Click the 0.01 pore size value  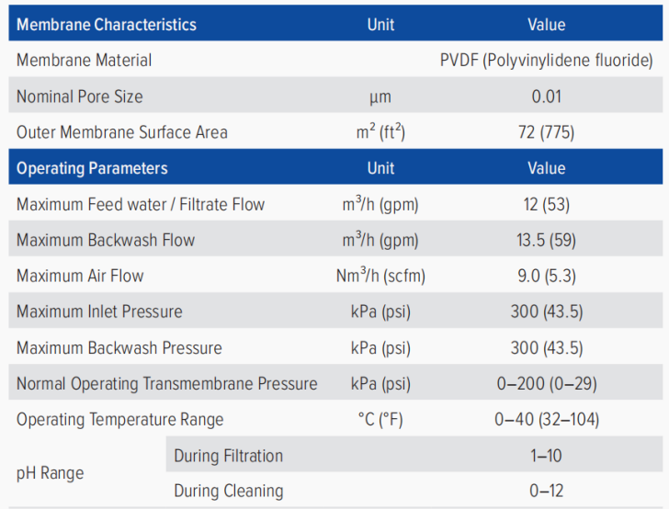coord(547,96)
